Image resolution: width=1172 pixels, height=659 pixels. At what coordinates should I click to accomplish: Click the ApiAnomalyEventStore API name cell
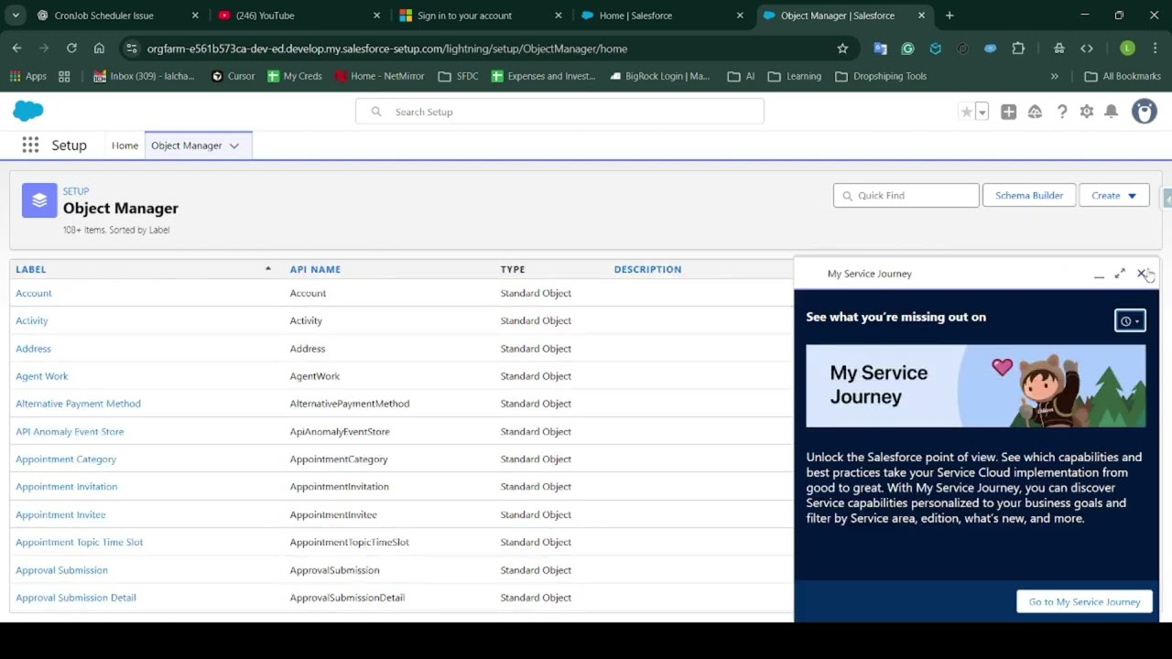tap(340, 431)
